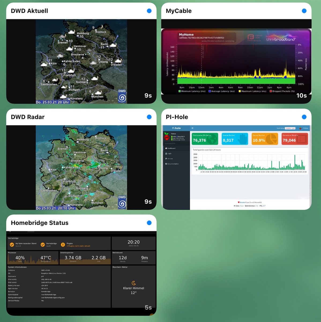This screenshot has width=321, height=322.
Task: Click the up-to-date version checkmark icon
Action: click(12, 244)
